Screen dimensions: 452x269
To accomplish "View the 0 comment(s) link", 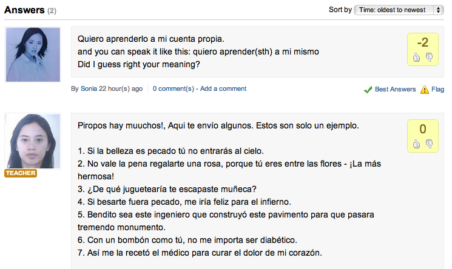I will coord(172,88).
